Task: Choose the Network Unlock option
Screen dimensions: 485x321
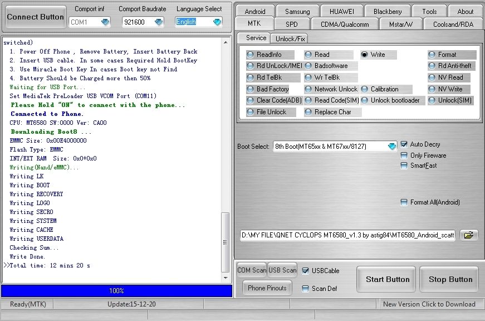Action: click(x=309, y=89)
